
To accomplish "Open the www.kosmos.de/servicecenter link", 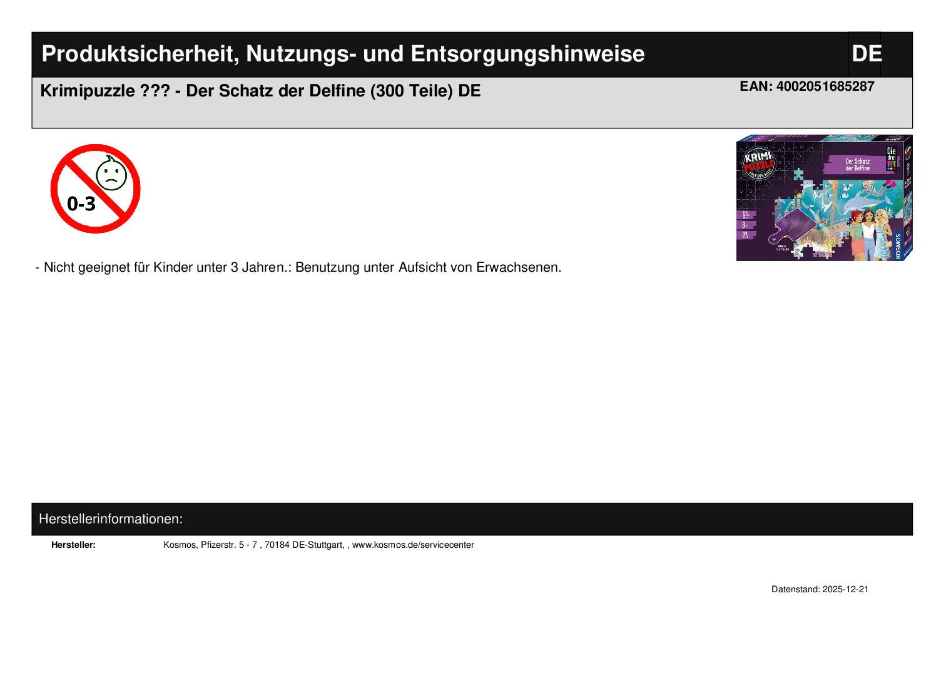I will tap(413, 545).
